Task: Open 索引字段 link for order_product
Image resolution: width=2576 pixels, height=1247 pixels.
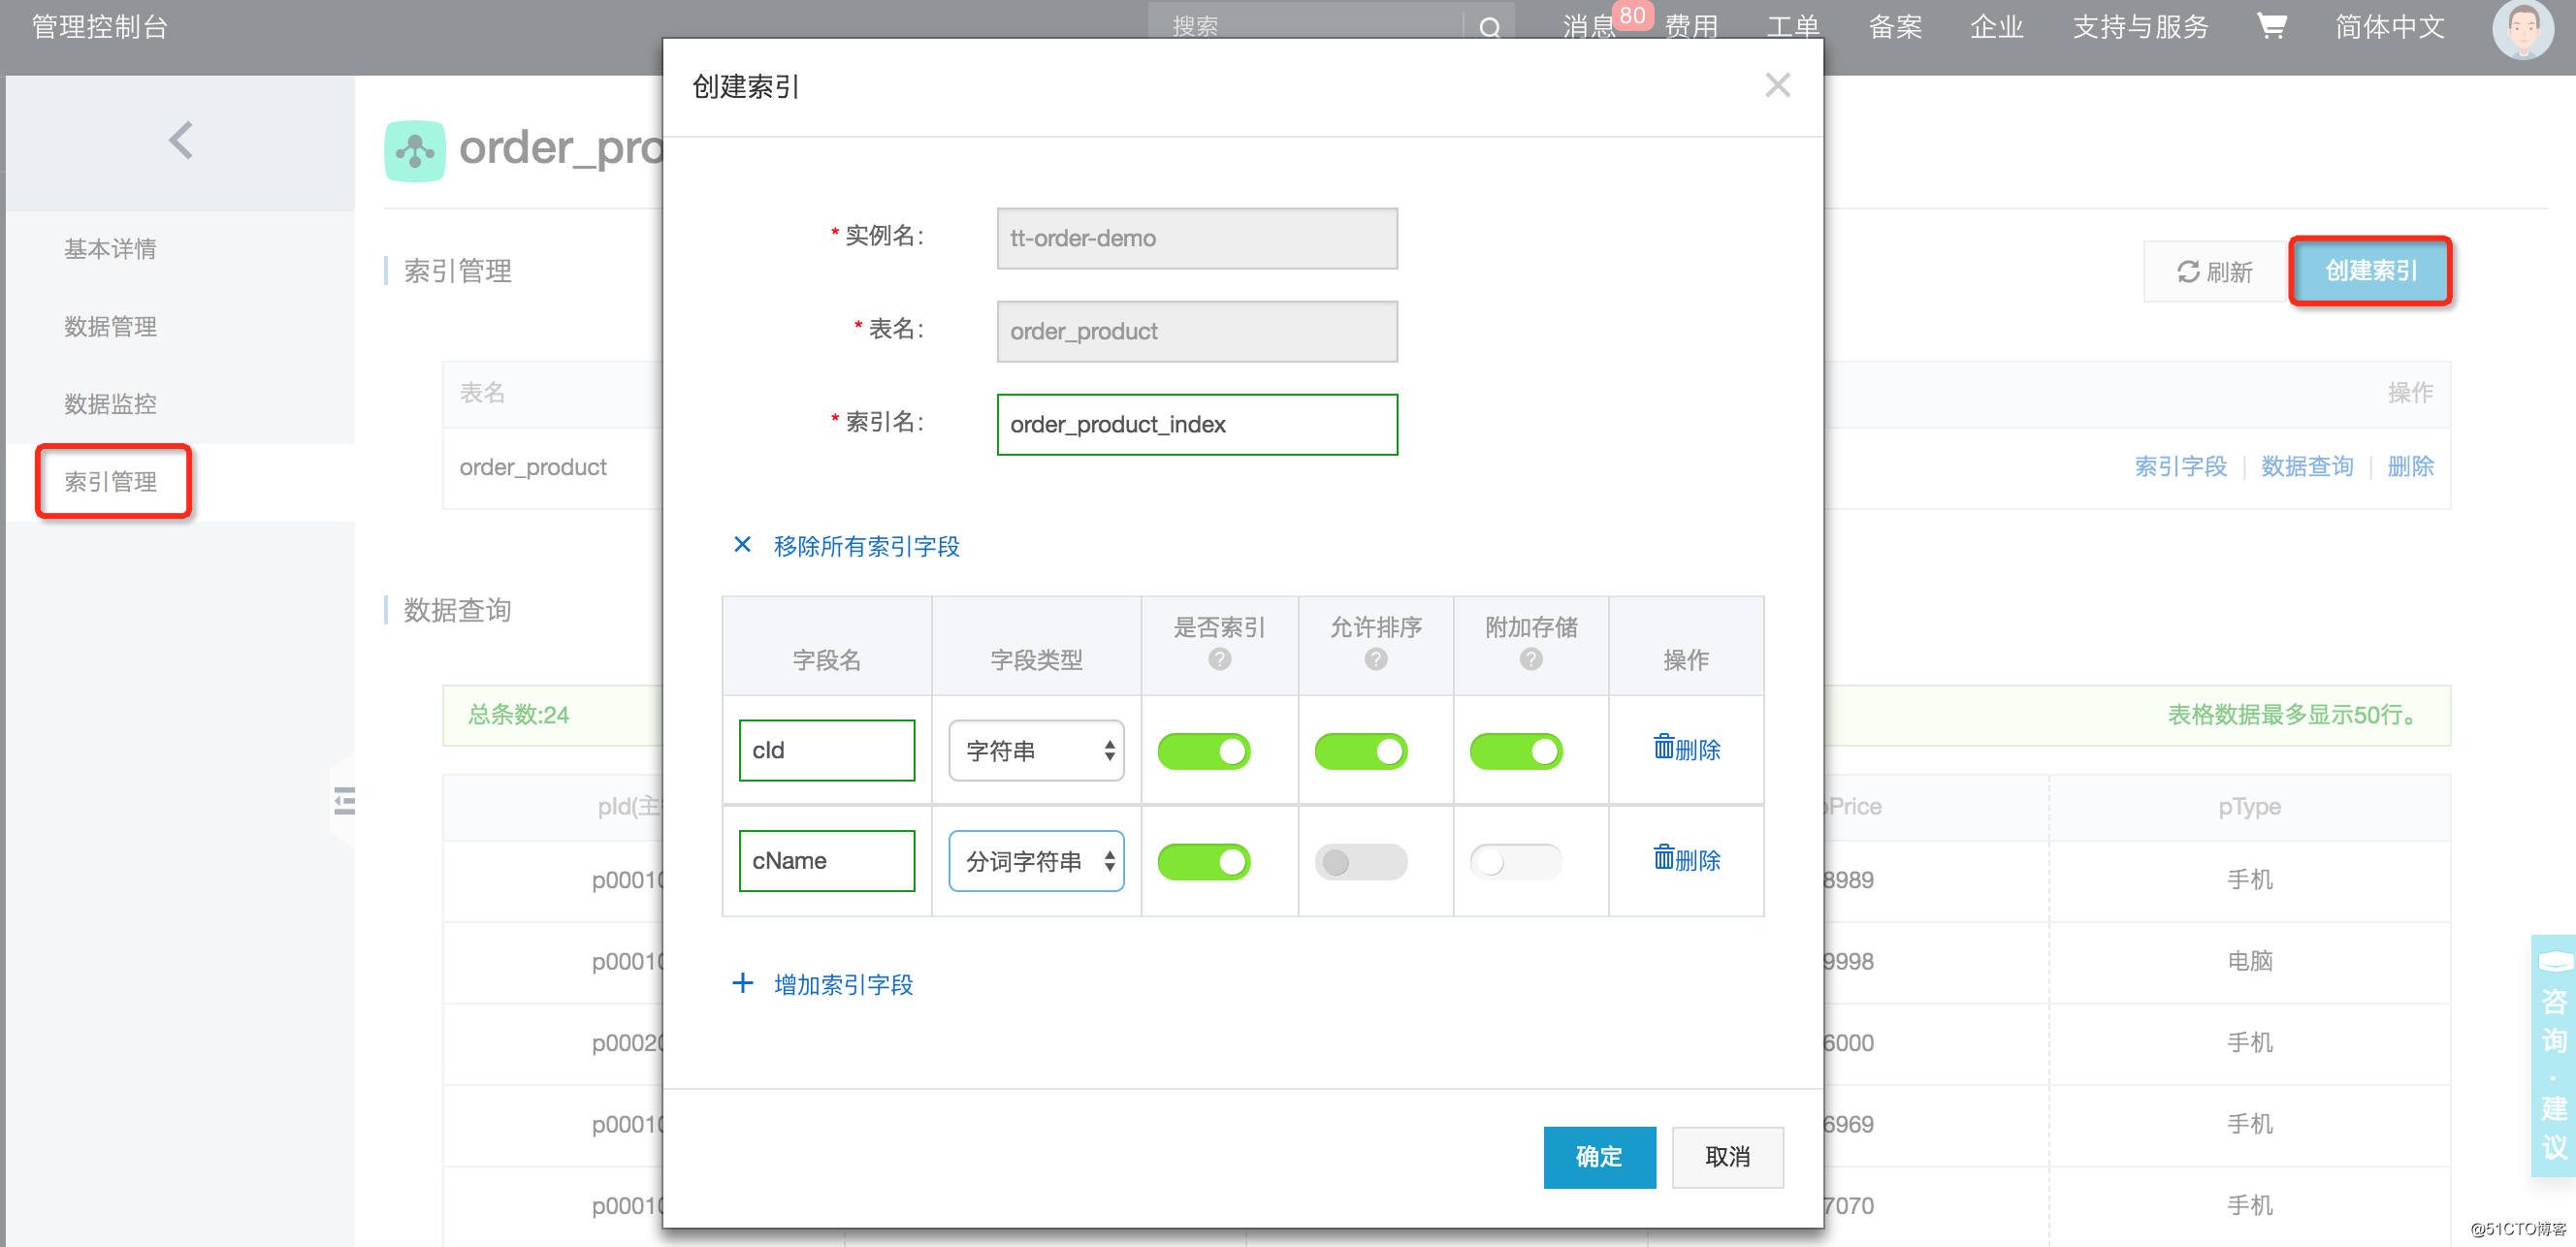Action: [x=2181, y=467]
